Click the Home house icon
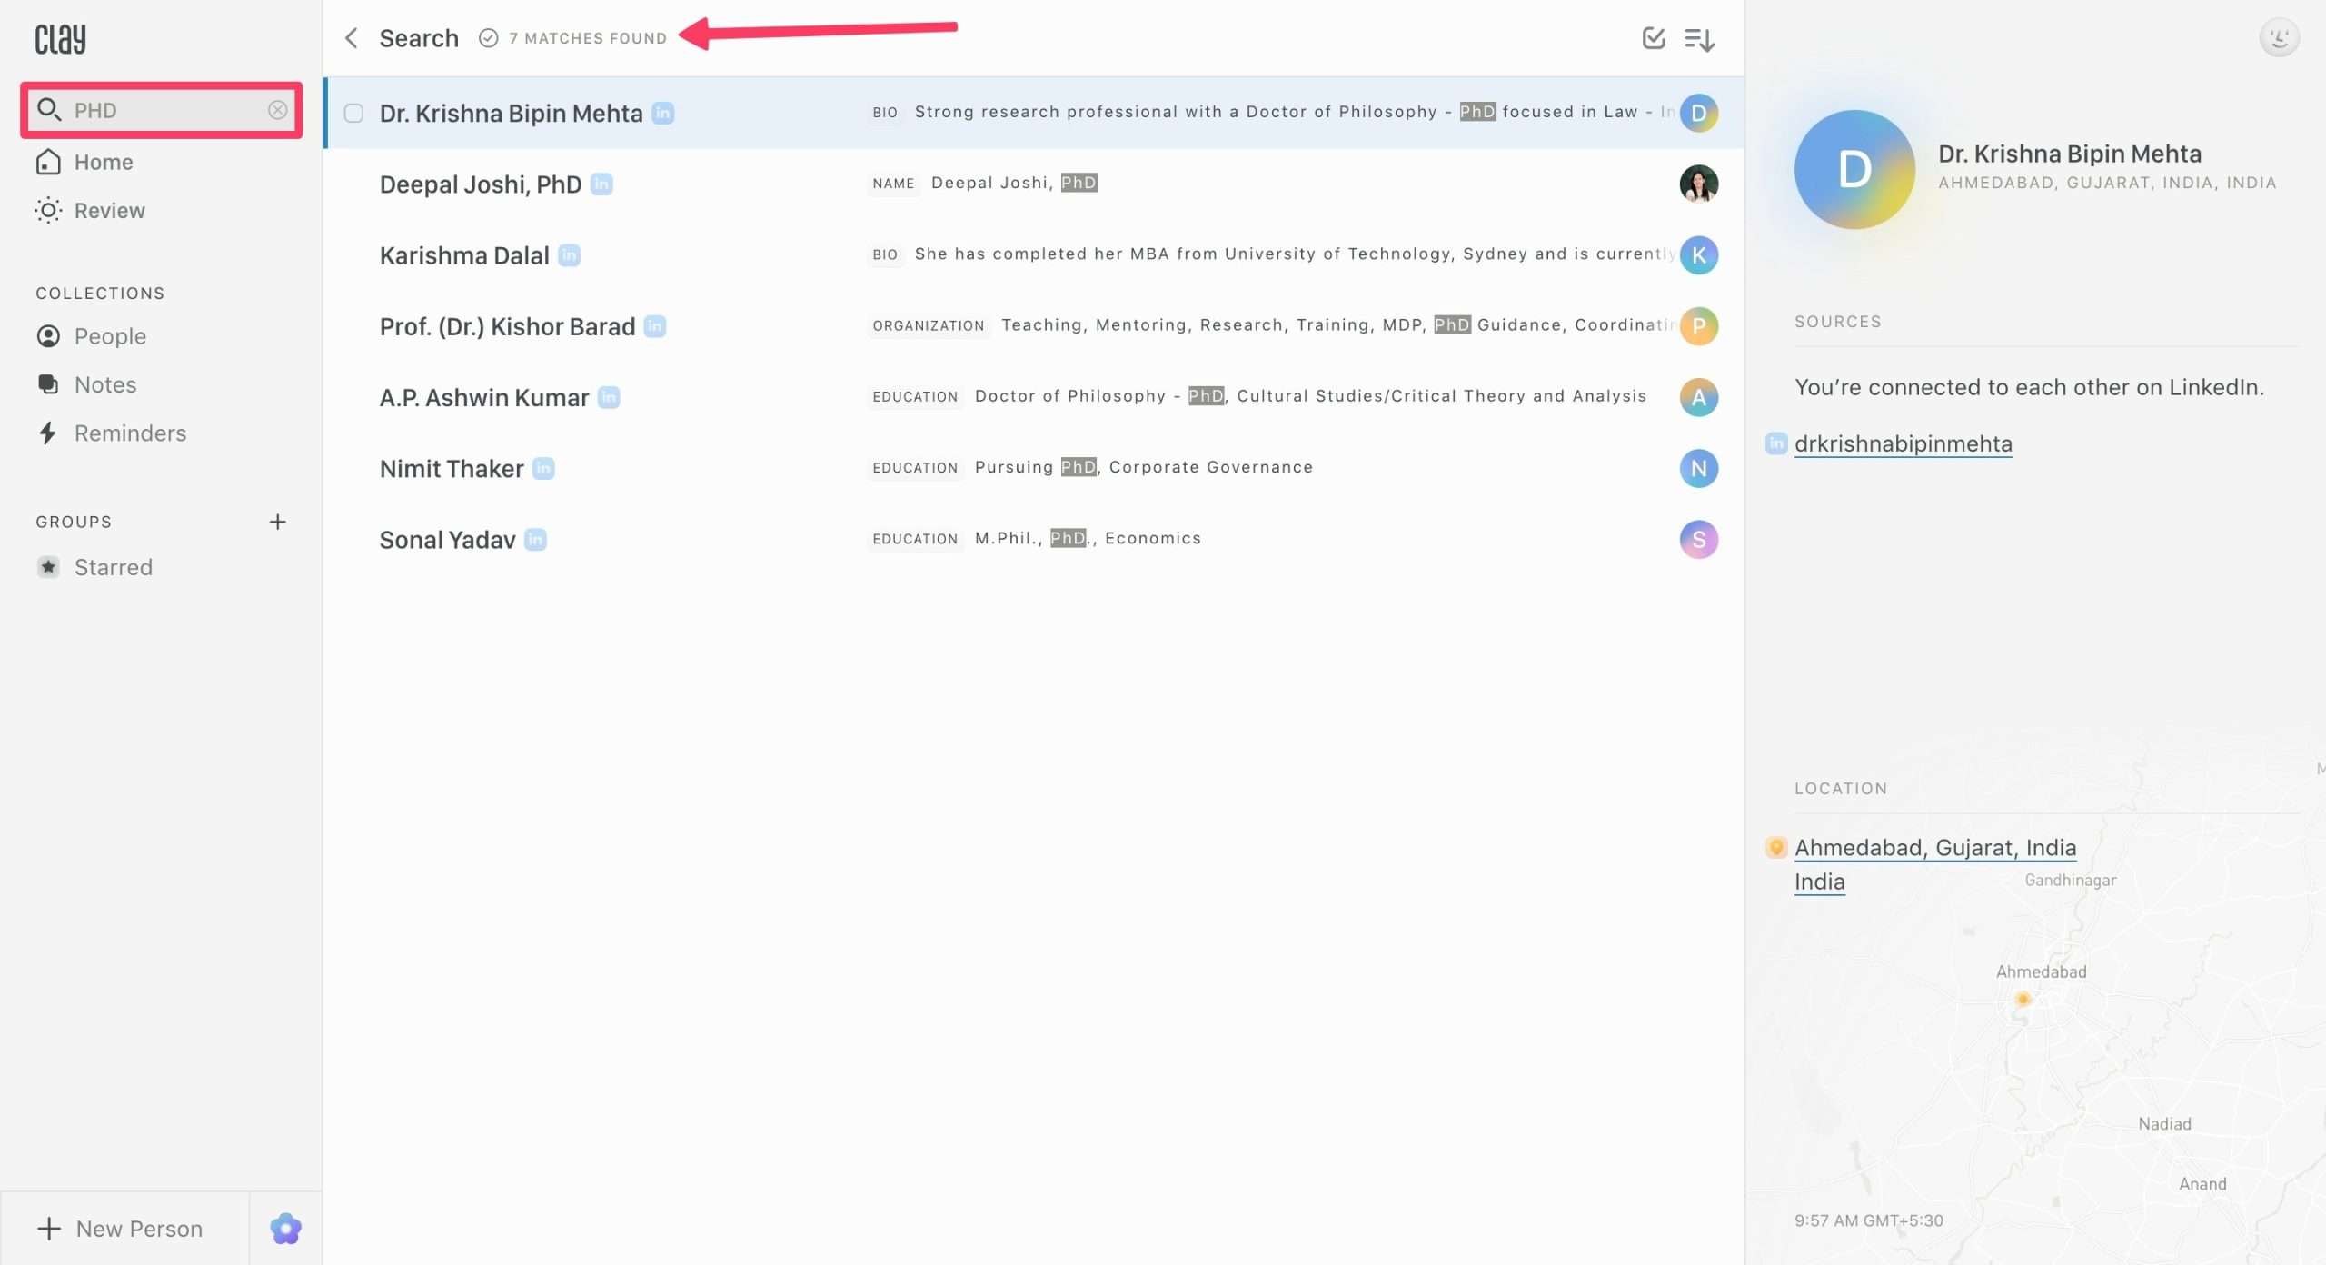The width and height of the screenshot is (2326, 1265). coord(48,162)
